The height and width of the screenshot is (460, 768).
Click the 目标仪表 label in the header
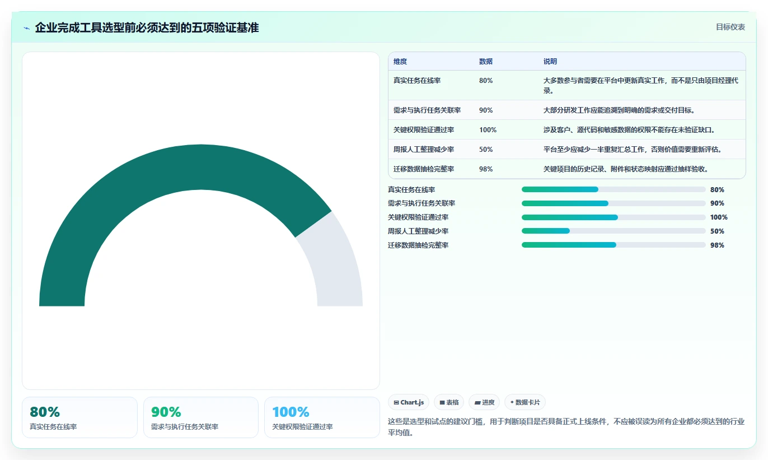730,27
